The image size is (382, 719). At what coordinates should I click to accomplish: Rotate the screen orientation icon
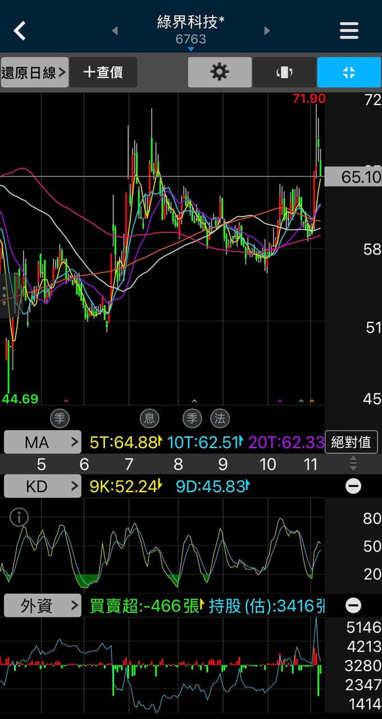click(284, 72)
